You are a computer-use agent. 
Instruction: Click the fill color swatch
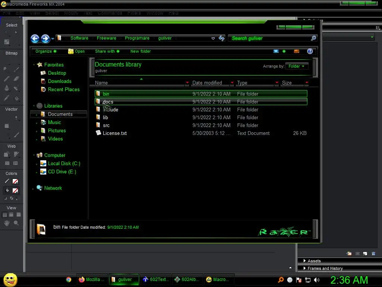click(x=15, y=191)
